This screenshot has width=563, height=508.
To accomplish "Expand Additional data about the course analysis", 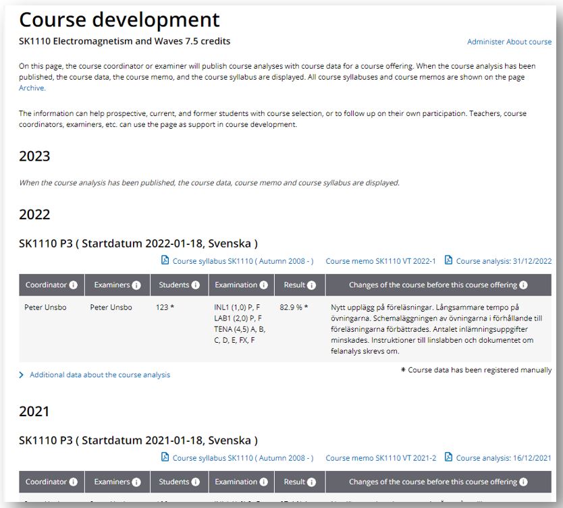I will [x=99, y=375].
